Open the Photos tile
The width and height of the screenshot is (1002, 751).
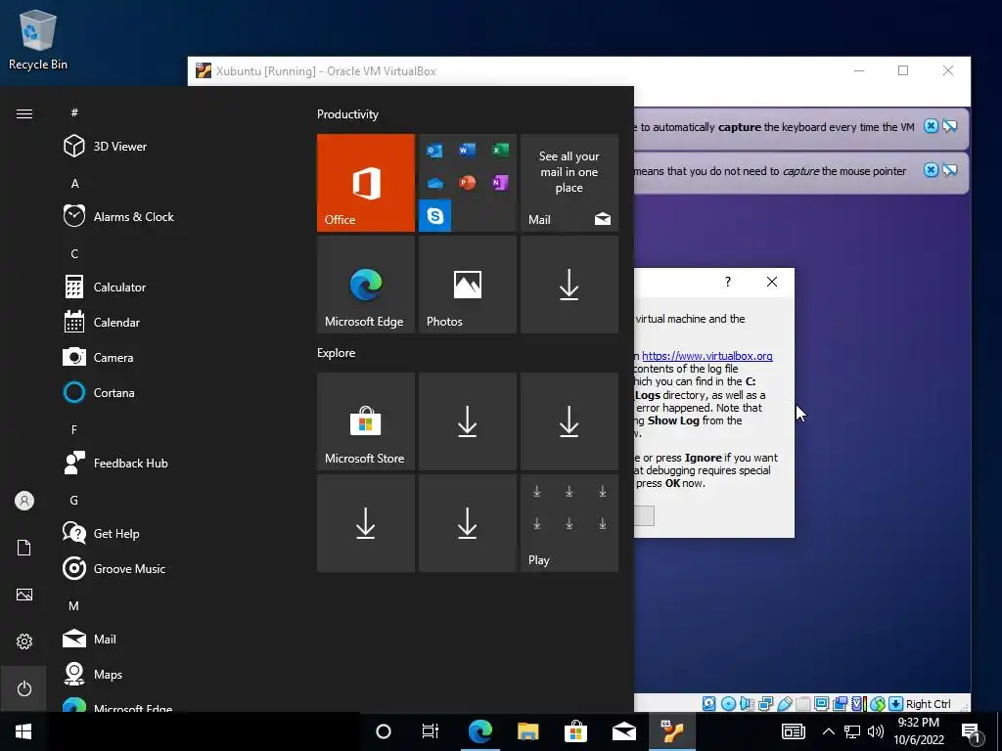tap(467, 285)
